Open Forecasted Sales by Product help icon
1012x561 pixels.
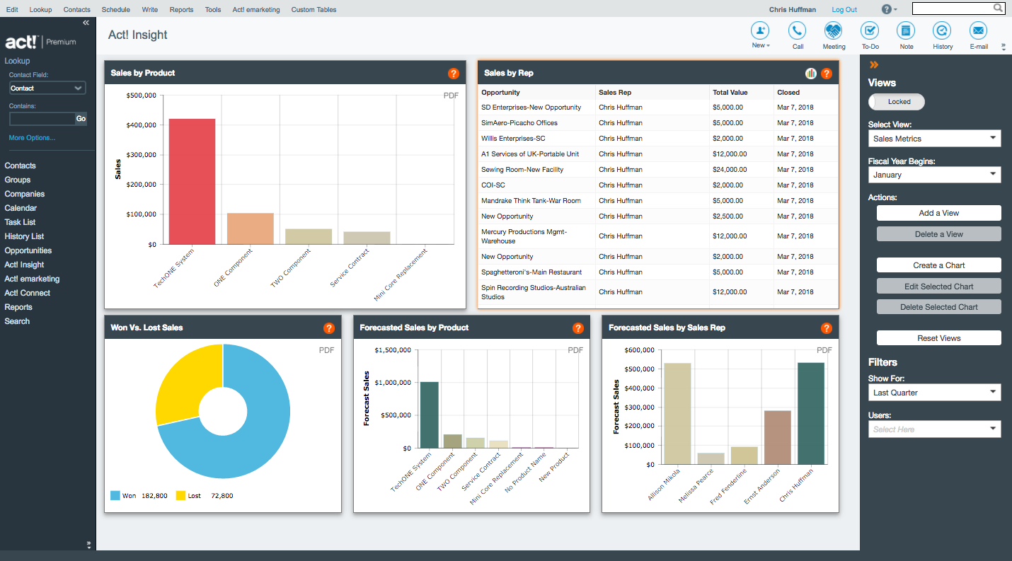coord(578,328)
